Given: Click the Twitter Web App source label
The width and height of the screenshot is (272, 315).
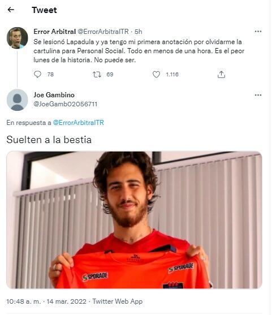Looking at the screenshot, I should [x=117, y=301].
